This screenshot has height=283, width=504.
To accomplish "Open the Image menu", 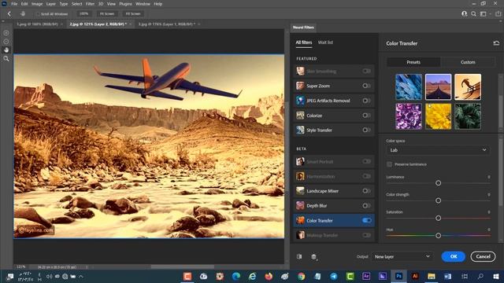I will (x=37, y=4).
